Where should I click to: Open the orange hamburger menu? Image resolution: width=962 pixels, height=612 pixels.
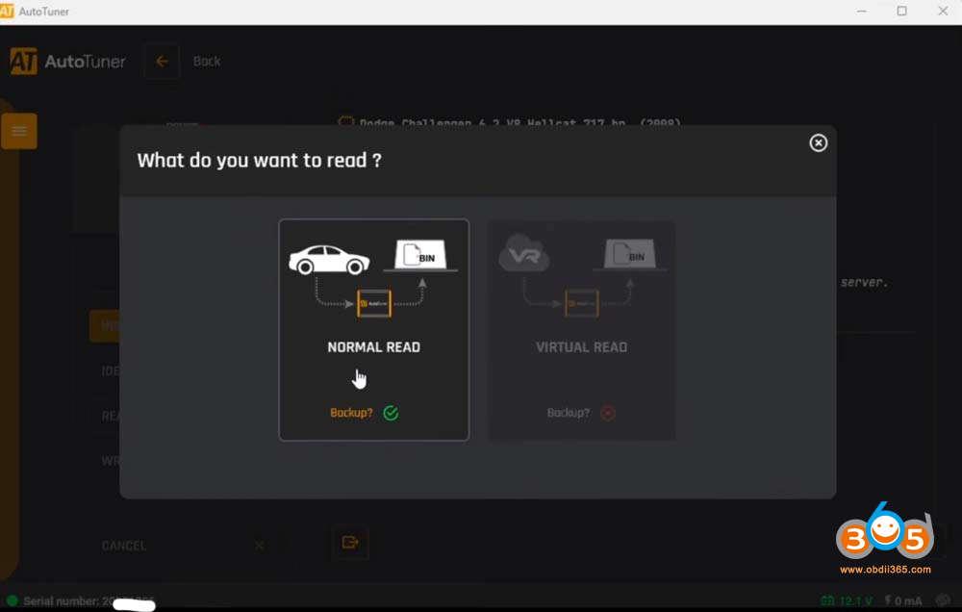[19, 131]
